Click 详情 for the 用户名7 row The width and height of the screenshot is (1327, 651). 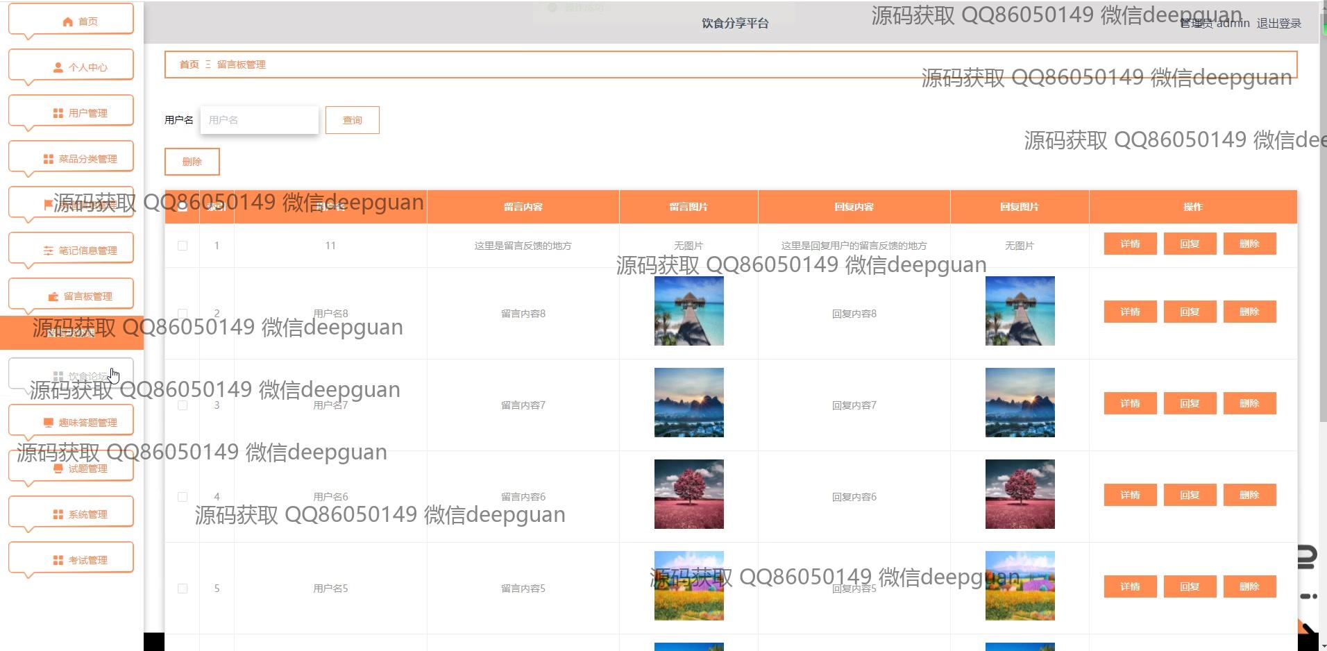pyautogui.click(x=1130, y=403)
